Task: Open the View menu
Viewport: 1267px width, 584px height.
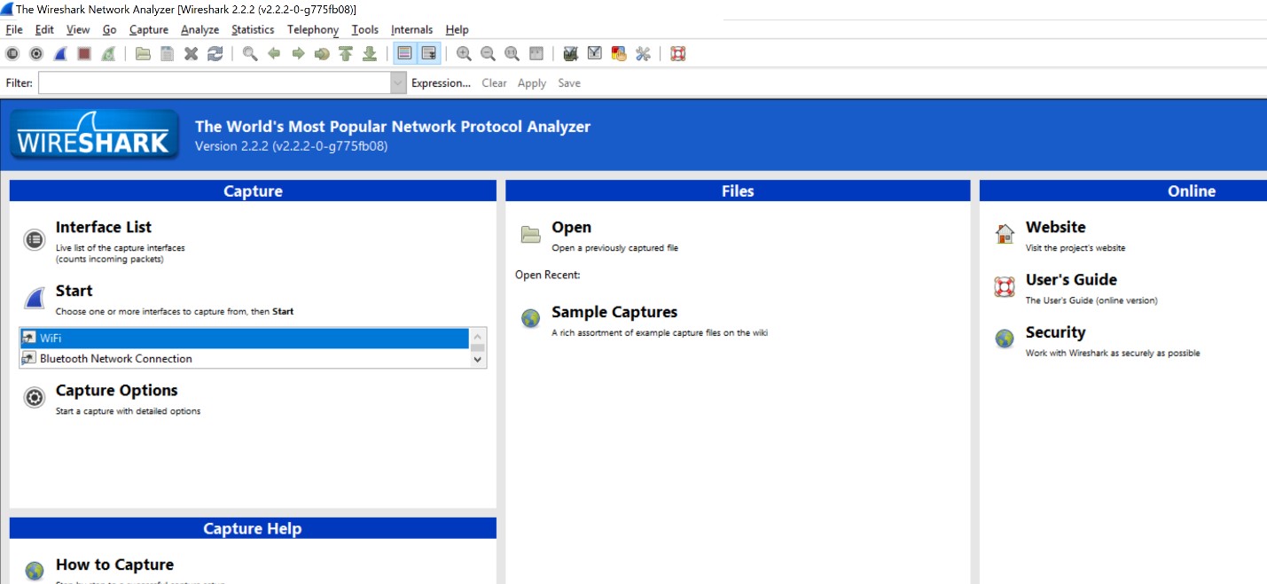Action: pyautogui.click(x=78, y=29)
